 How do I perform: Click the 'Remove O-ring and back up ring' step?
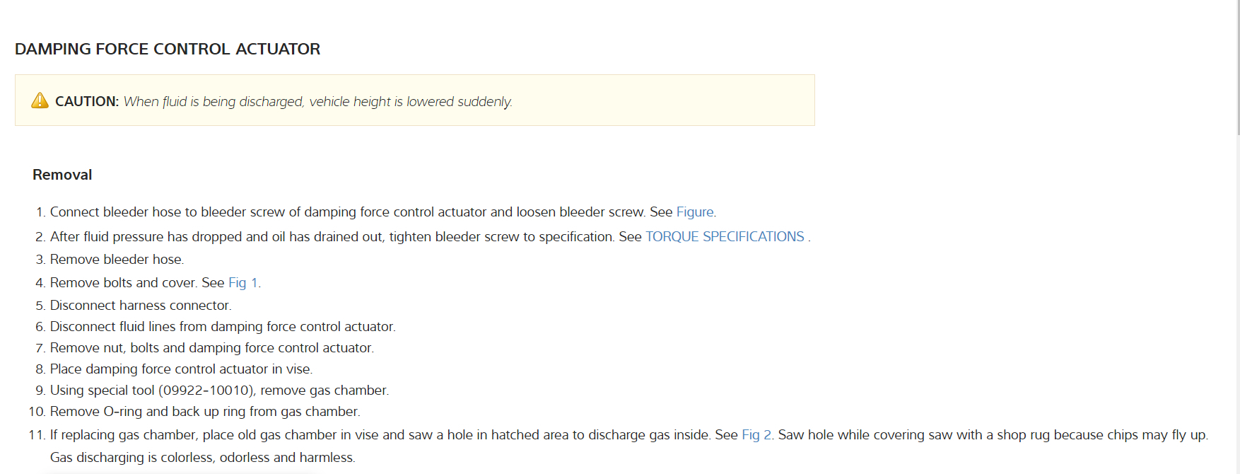tap(205, 412)
